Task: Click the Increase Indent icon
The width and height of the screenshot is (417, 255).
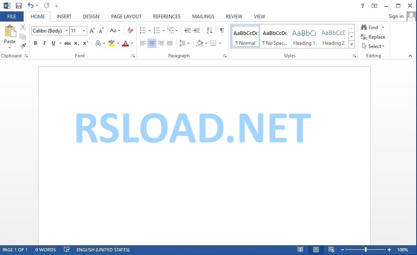Action: pyautogui.click(x=197, y=31)
